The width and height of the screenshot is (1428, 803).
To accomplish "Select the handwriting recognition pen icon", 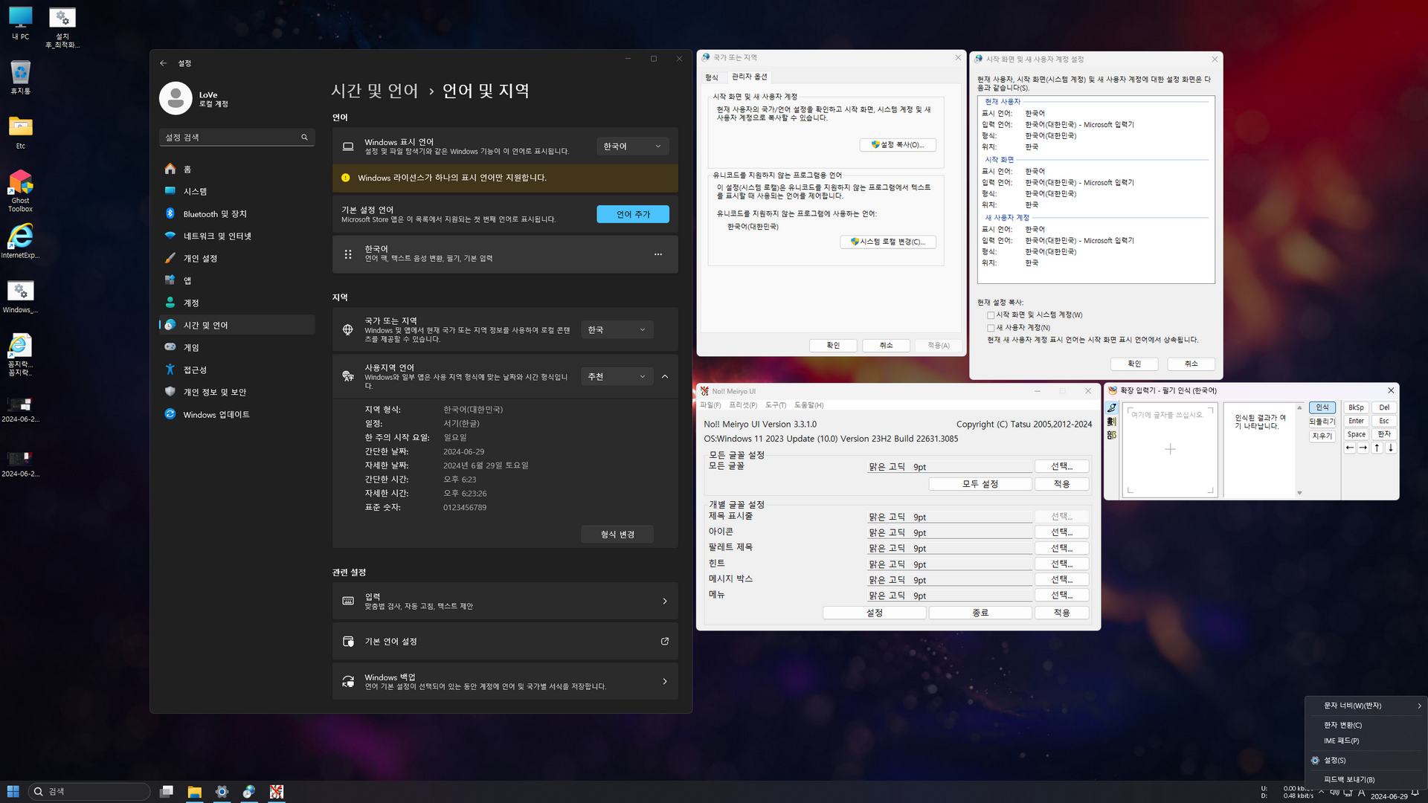I will (1112, 408).
